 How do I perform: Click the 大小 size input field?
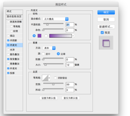(x=70, y=65)
